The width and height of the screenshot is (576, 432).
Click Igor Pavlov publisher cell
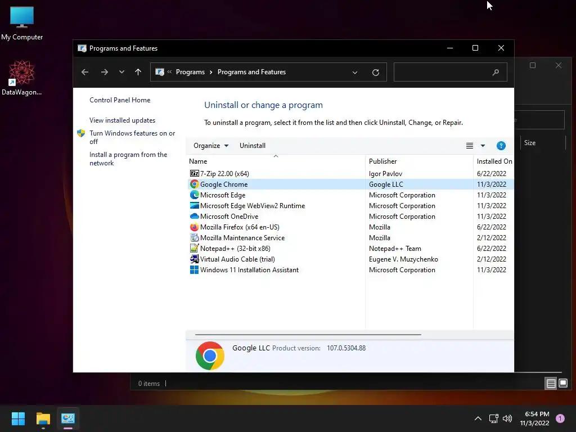[x=385, y=174]
